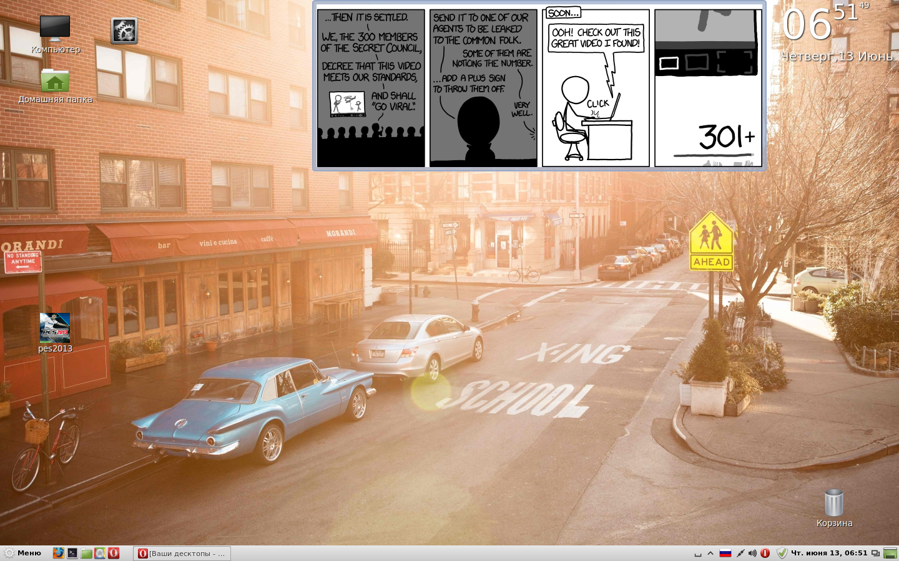Click the comic panel with 301+ counter
899x561 pixels.
pyautogui.click(x=708, y=88)
